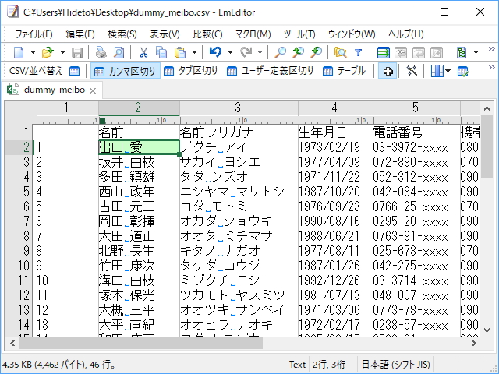Click the Open folder icon
Viewport: 499px width, 374px height.
click(48, 52)
